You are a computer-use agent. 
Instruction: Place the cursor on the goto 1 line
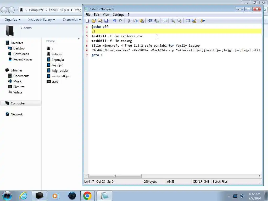tap(97, 55)
